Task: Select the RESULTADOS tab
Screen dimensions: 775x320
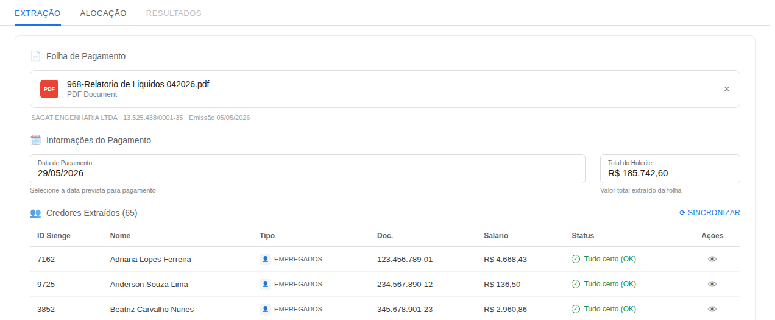Action: coord(174,13)
